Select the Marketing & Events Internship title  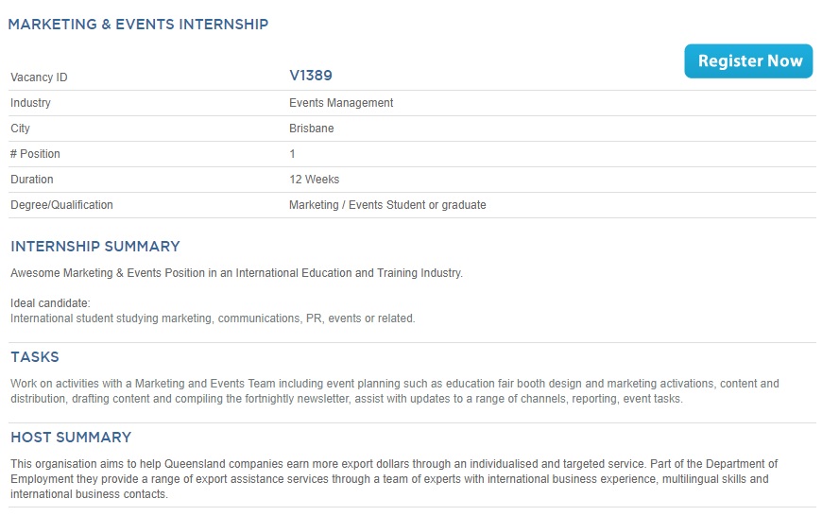coord(138,25)
